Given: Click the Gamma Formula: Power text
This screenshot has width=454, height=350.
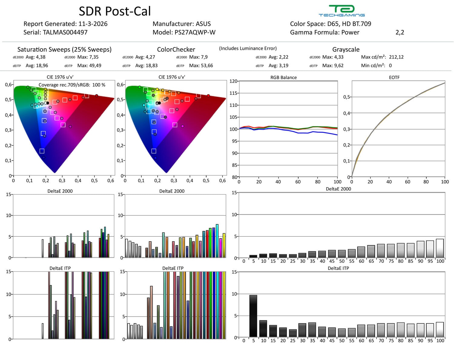Looking at the screenshot, I should point(324,32).
